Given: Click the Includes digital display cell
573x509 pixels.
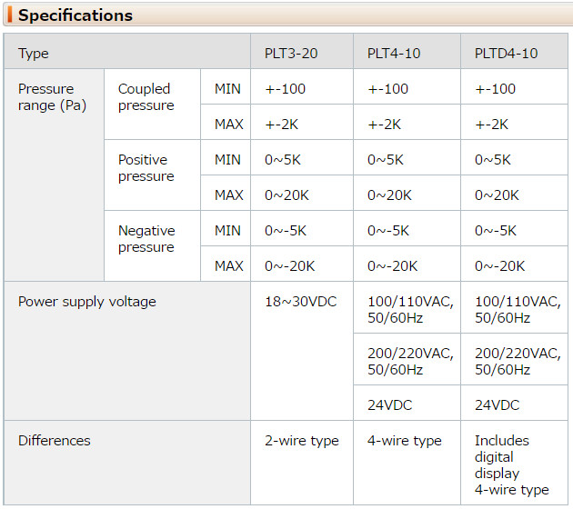Looking at the screenshot, I should pos(514,463).
